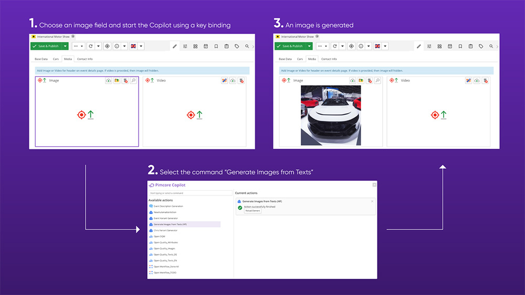Image resolution: width=525 pixels, height=295 pixels.
Task: Click the tag icon in step 3 panel
Action: point(481,47)
